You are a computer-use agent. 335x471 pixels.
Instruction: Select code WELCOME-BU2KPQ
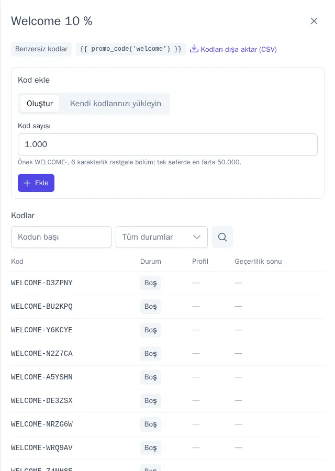42,306
